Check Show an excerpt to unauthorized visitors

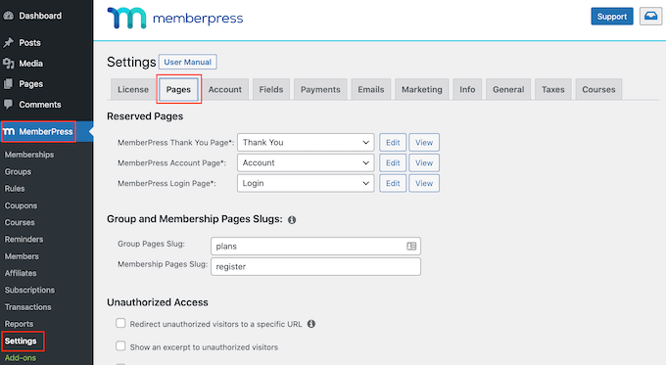[x=120, y=345]
